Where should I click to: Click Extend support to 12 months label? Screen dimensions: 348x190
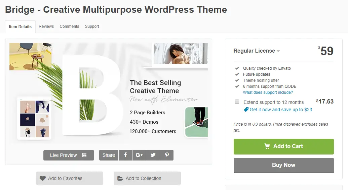coord(274,102)
